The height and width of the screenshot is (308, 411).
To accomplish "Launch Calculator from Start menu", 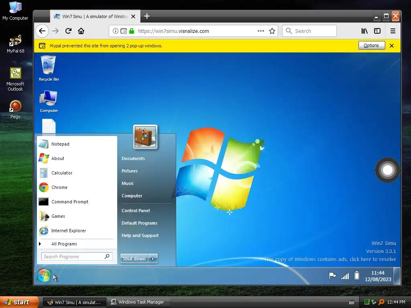I will pos(77,173).
